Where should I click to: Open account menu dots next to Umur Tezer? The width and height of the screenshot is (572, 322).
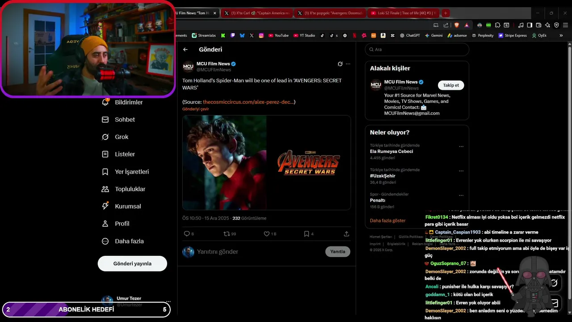coord(168,301)
